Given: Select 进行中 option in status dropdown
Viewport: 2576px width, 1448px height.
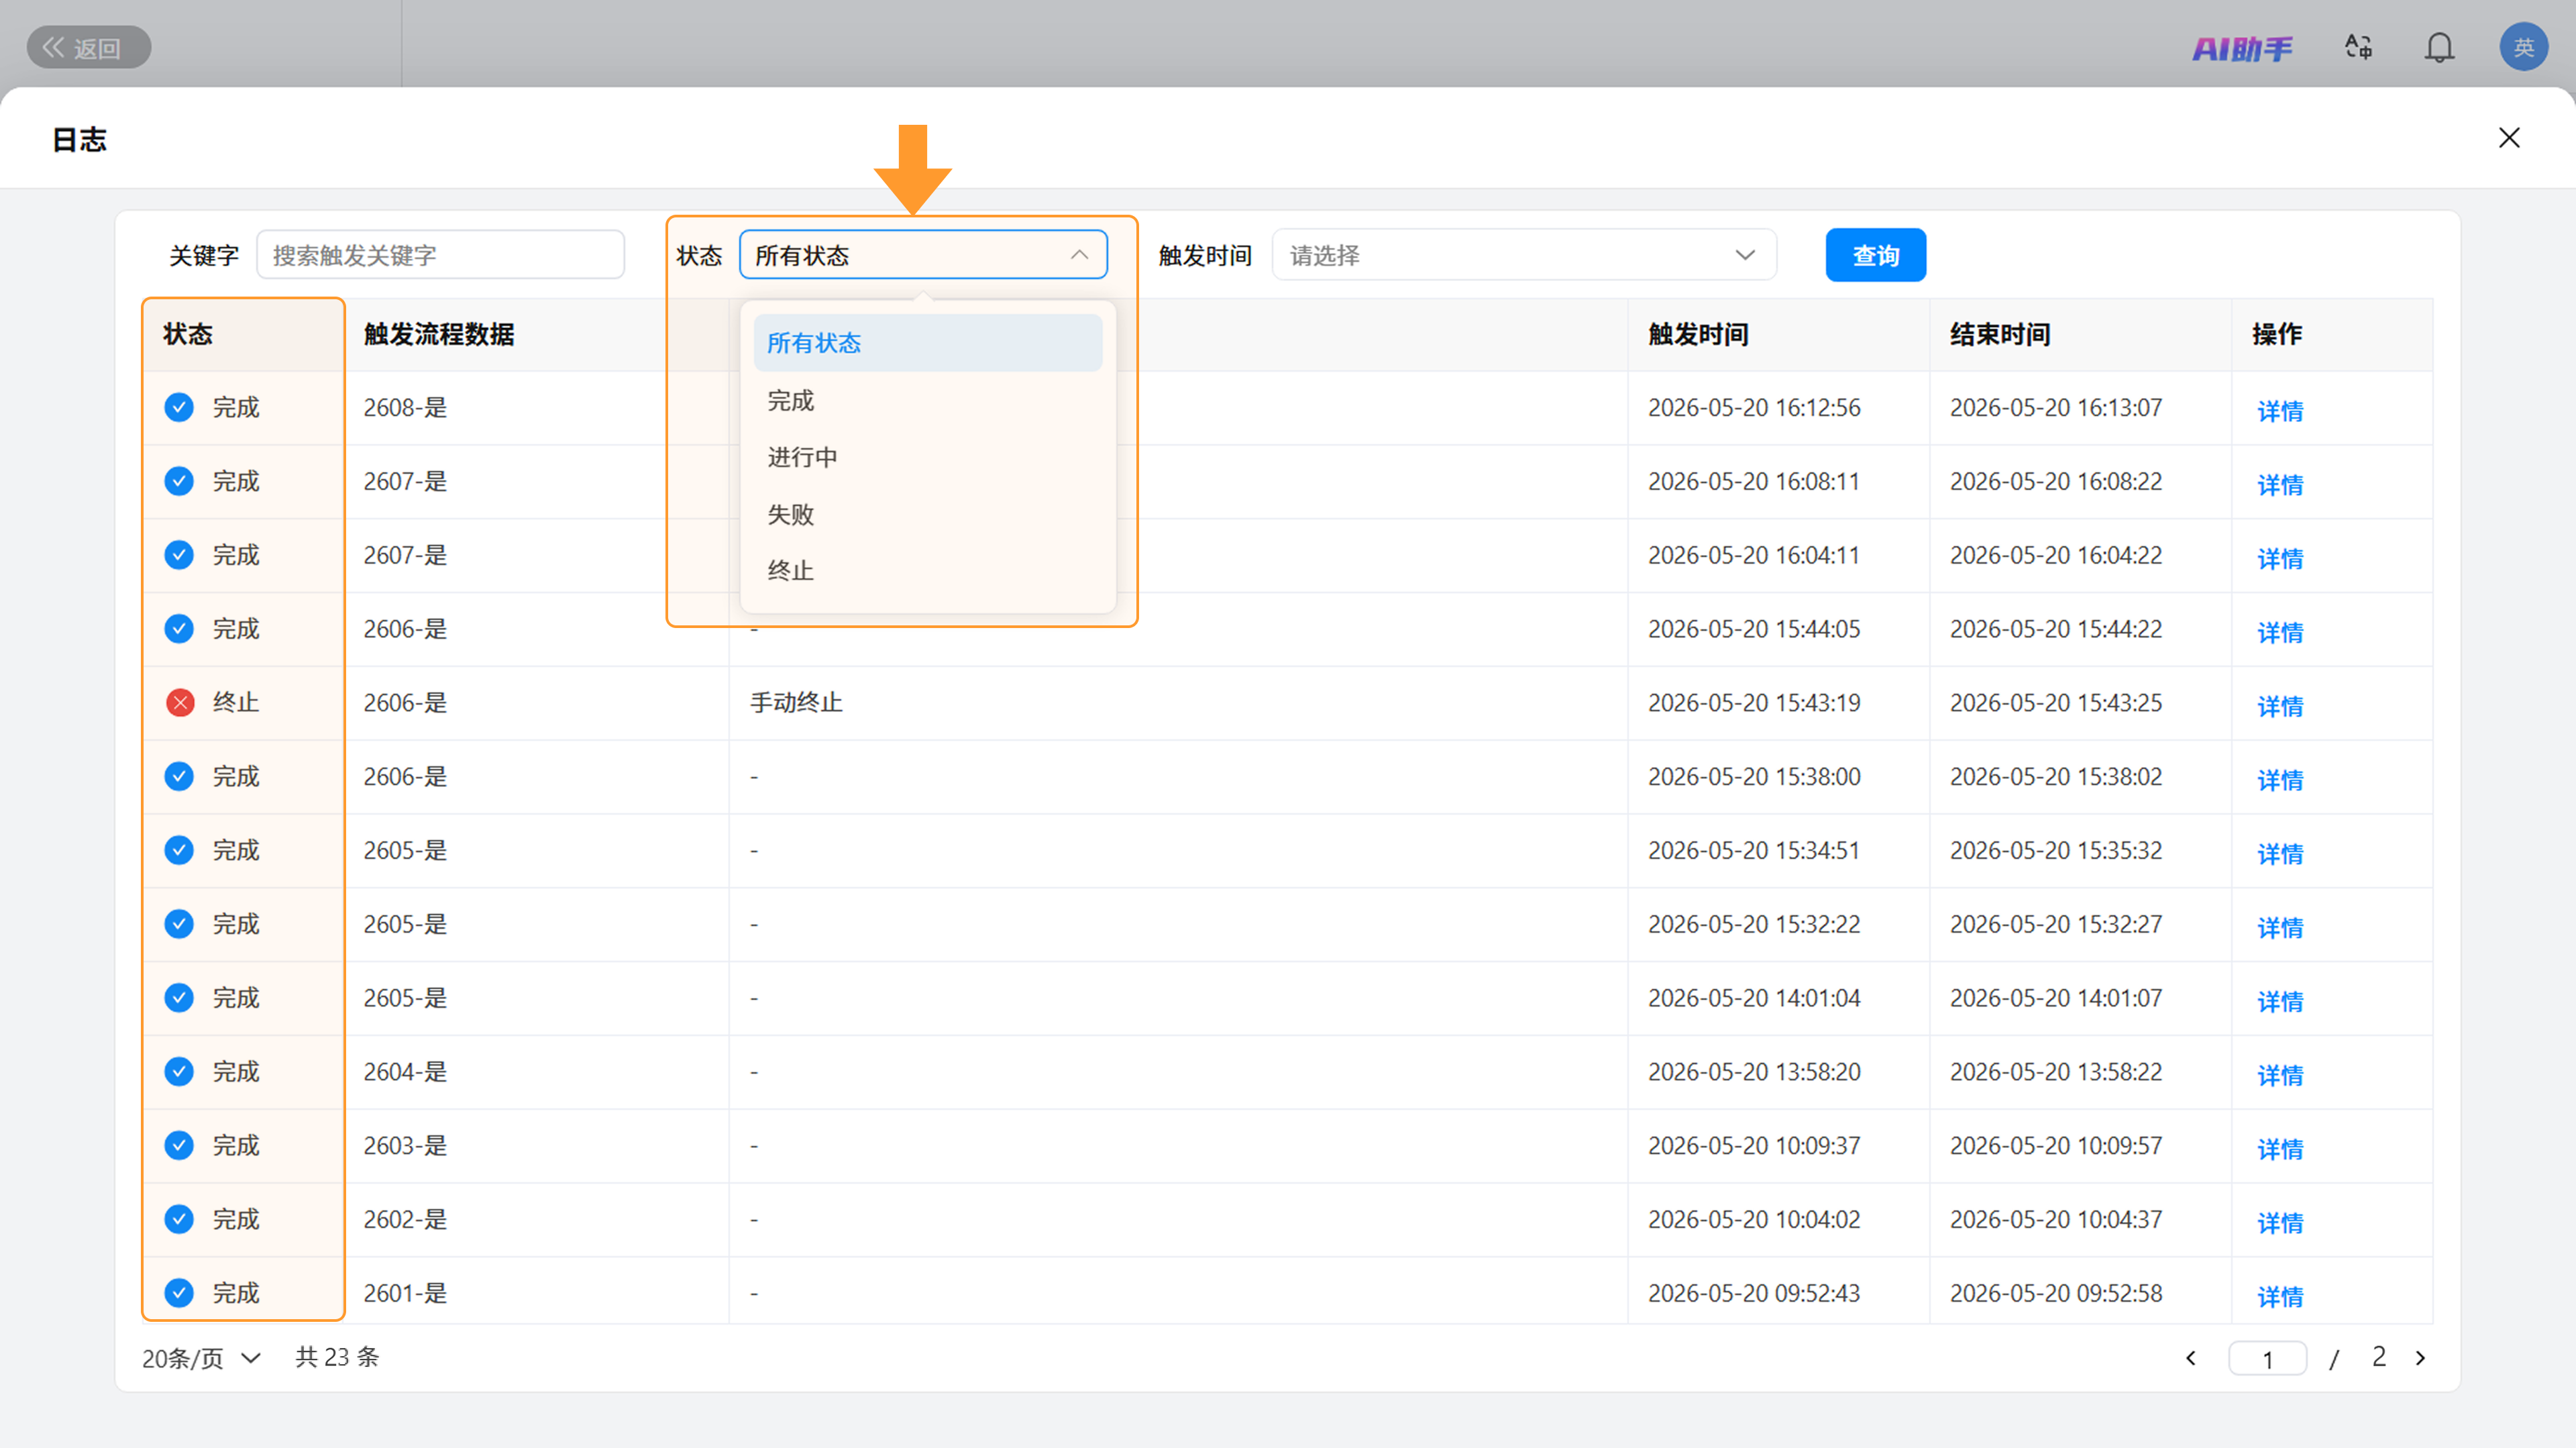Looking at the screenshot, I should pos(928,457).
